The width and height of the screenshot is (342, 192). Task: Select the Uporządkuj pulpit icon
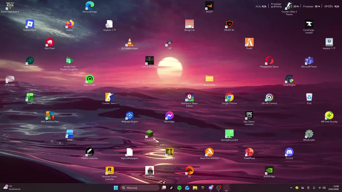(x=229, y=135)
